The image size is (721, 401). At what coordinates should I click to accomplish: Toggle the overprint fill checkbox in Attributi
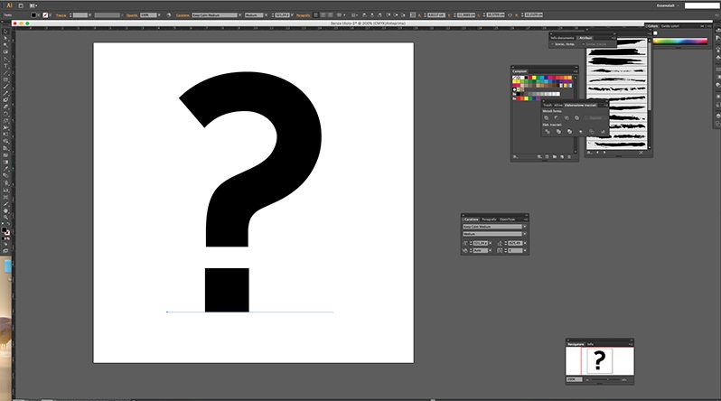(553, 44)
